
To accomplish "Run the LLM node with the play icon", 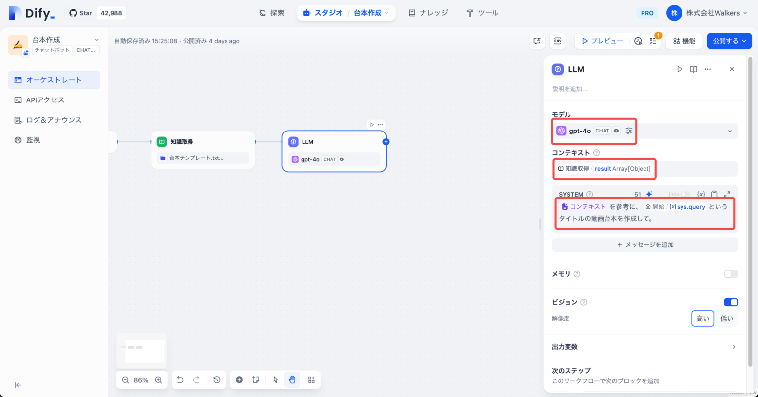I will [x=680, y=69].
